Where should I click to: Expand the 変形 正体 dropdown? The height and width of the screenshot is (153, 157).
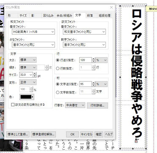click(x=28, y=82)
